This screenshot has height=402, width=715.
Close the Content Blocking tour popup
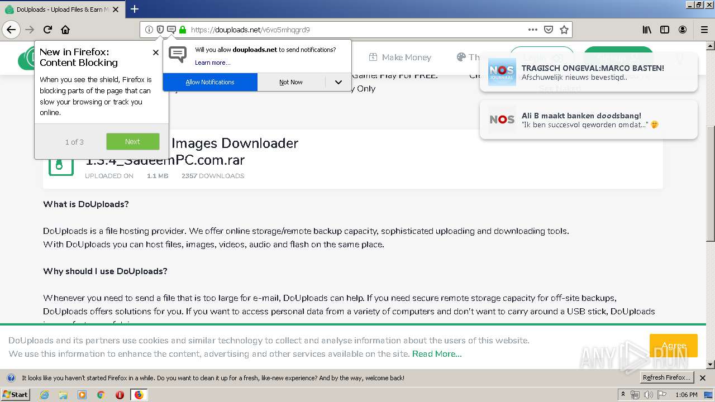click(x=156, y=52)
